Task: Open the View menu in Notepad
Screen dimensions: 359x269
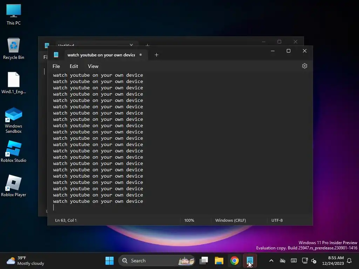Action: 93,66
